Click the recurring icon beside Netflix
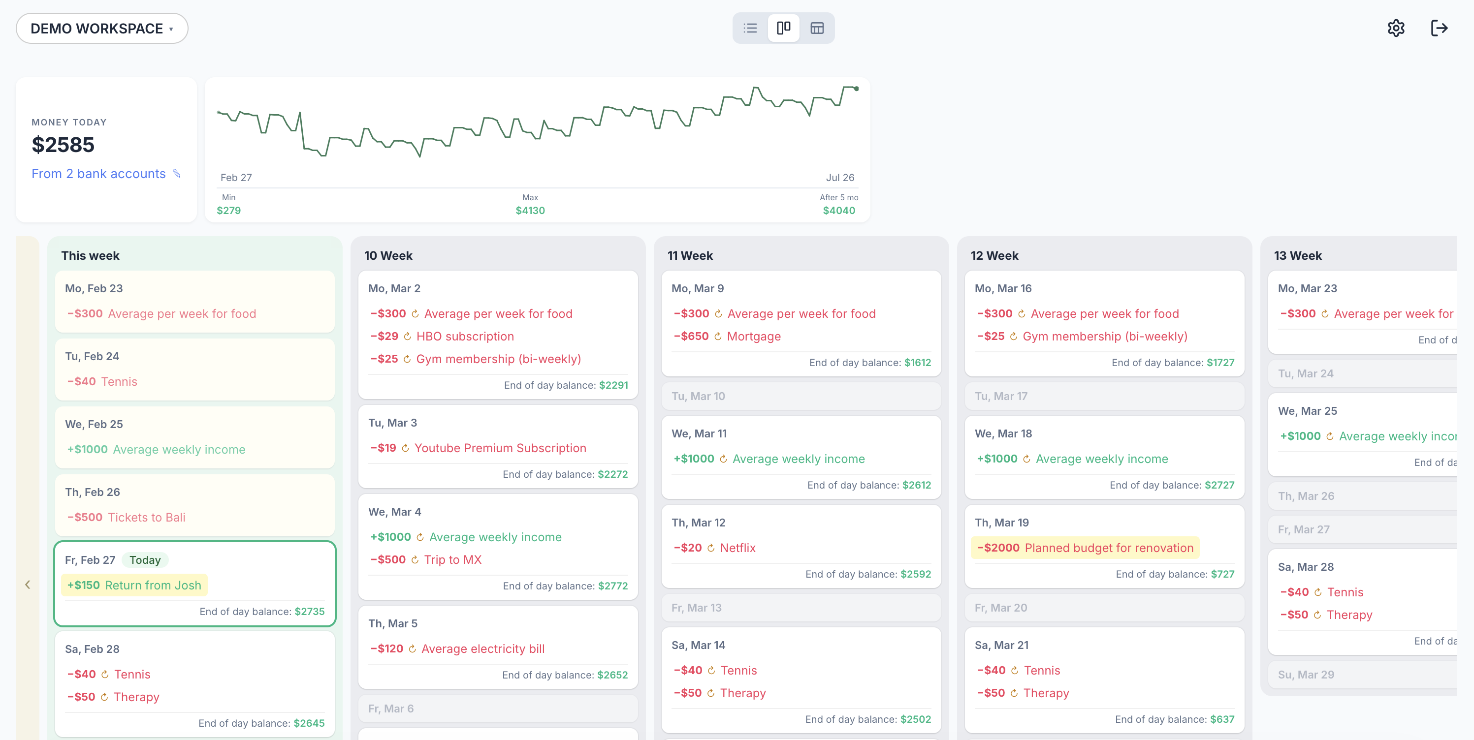Image resolution: width=1474 pixels, height=740 pixels. point(711,549)
